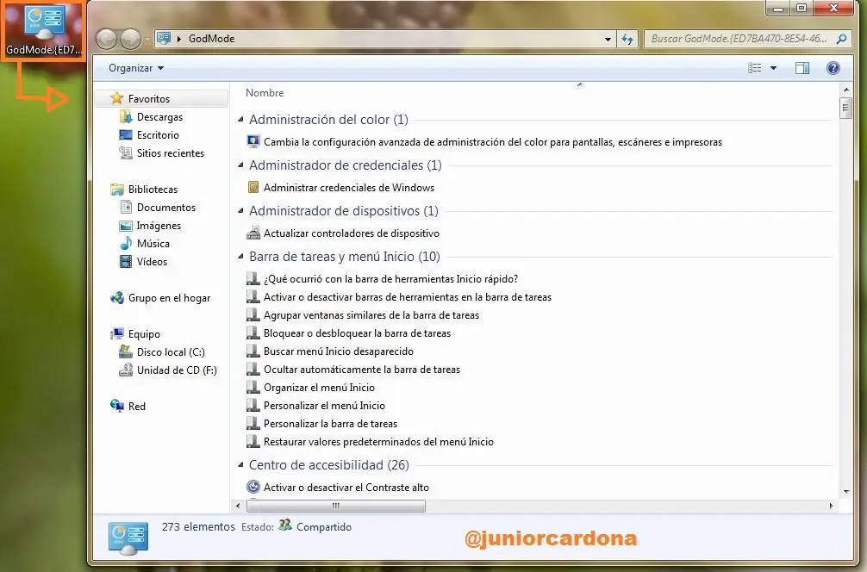Click horizontal scrollbar right arrow

[x=831, y=506]
